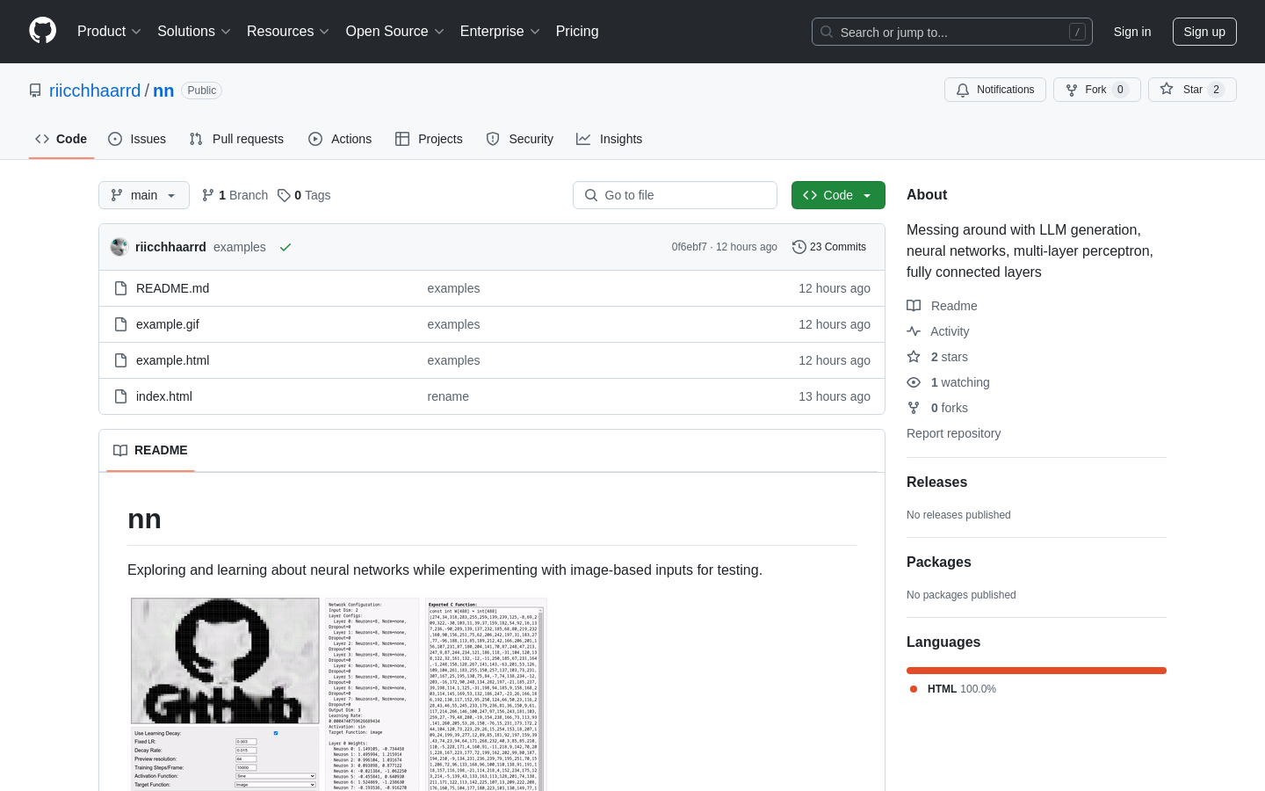This screenshot has width=1265, height=791.
Task: Open the Pricing page
Action: coord(577,32)
